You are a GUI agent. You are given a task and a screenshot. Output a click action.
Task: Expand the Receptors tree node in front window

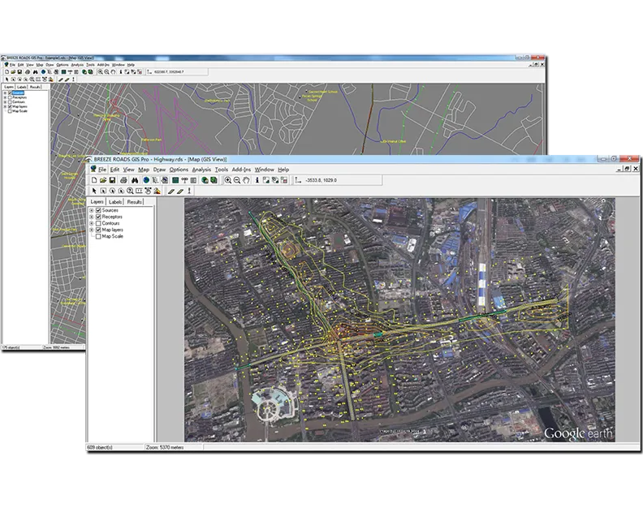click(x=92, y=217)
